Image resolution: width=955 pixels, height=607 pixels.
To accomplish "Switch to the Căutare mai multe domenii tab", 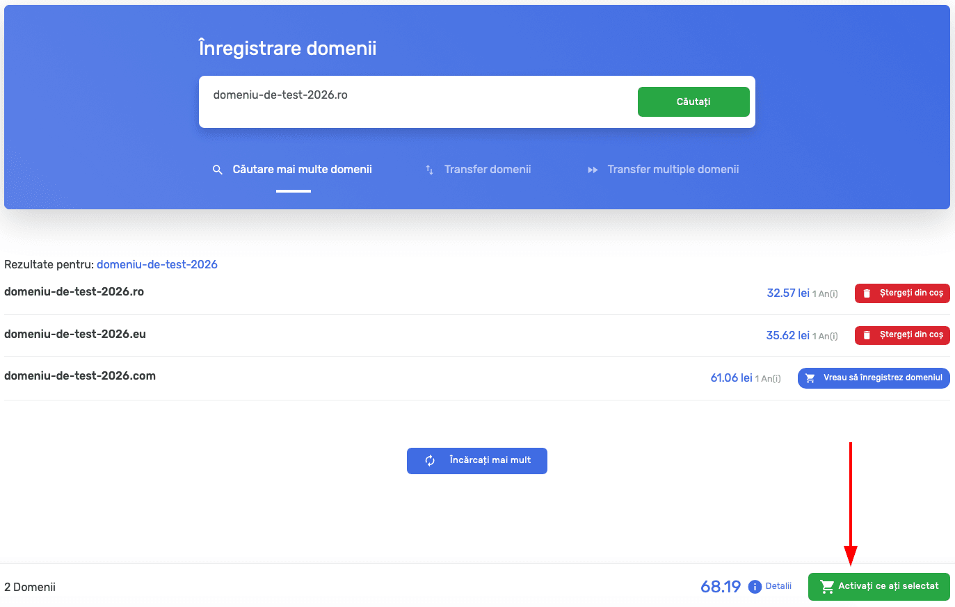I will pyautogui.click(x=302, y=170).
